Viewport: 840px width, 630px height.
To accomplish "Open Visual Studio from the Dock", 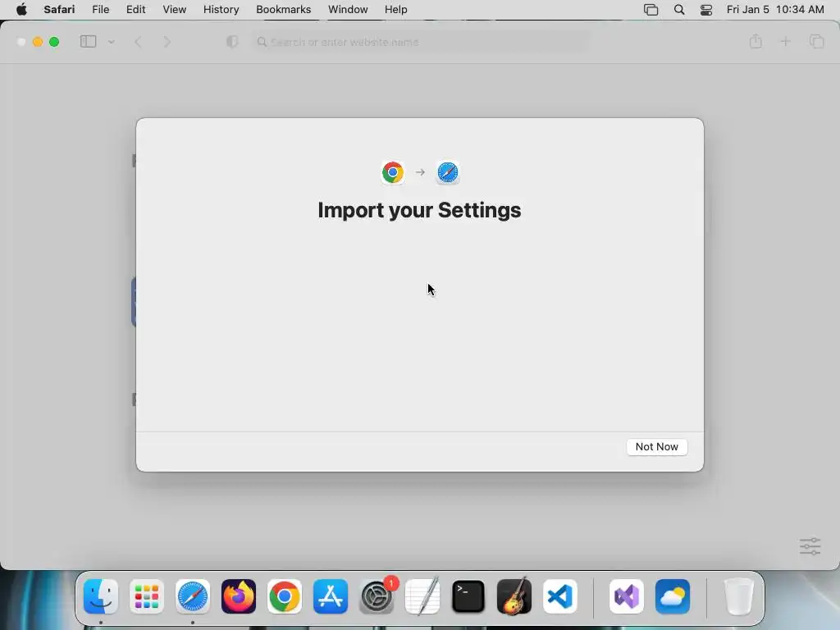I will pos(627,596).
